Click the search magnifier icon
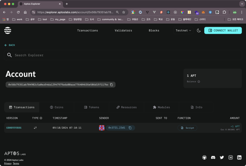Viewport: 246px width, 166px height. coord(9,55)
